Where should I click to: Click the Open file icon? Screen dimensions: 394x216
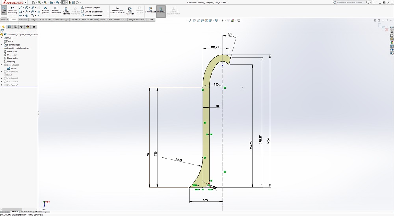click(39, 2)
